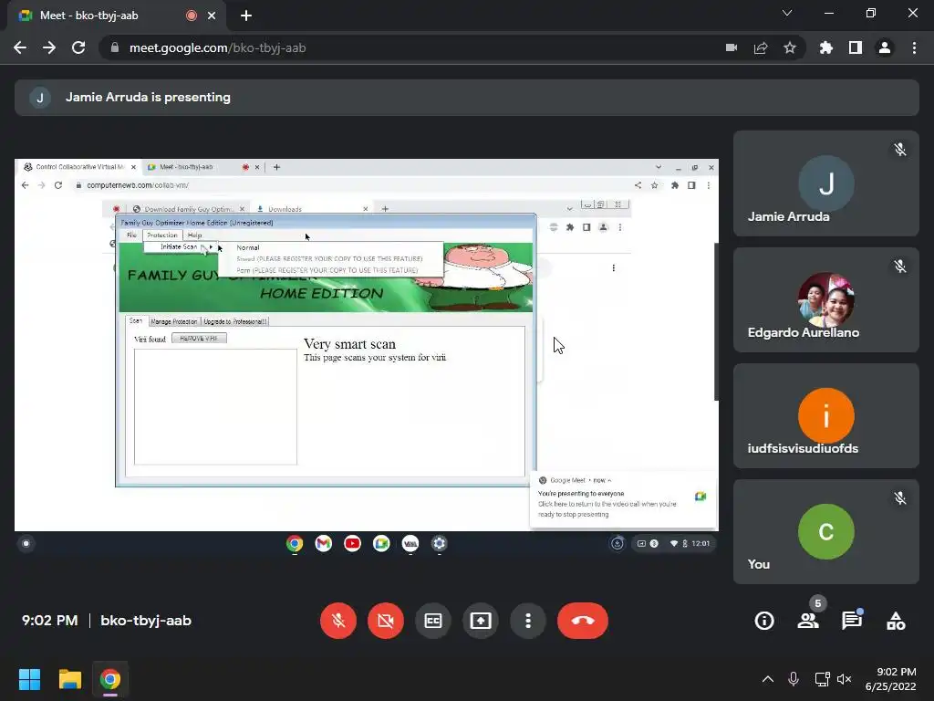Click Chrome icon on Windows taskbar
Image resolution: width=934 pixels, height=701 pixels.
109,679
